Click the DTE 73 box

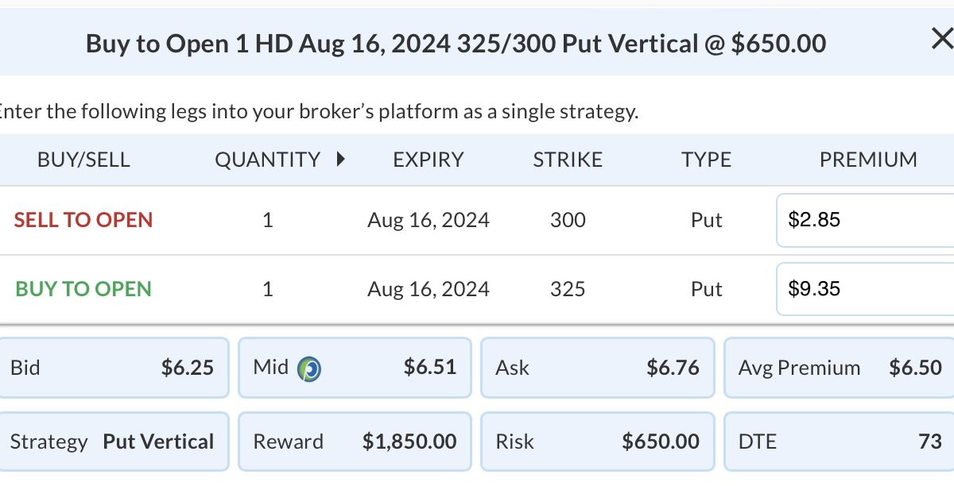click(839, 442)
